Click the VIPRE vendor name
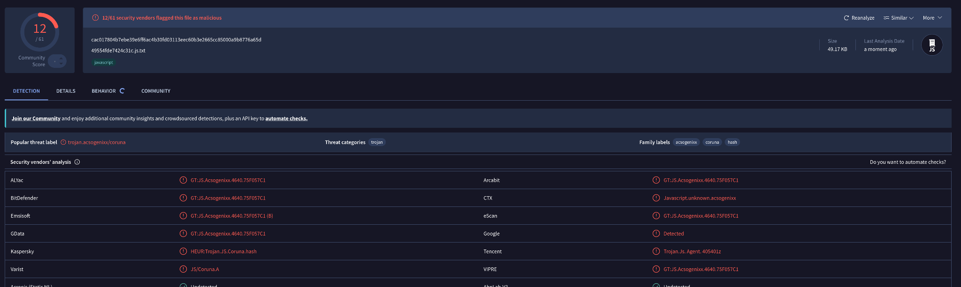This screenshot has width=961, height=287. 490,269
